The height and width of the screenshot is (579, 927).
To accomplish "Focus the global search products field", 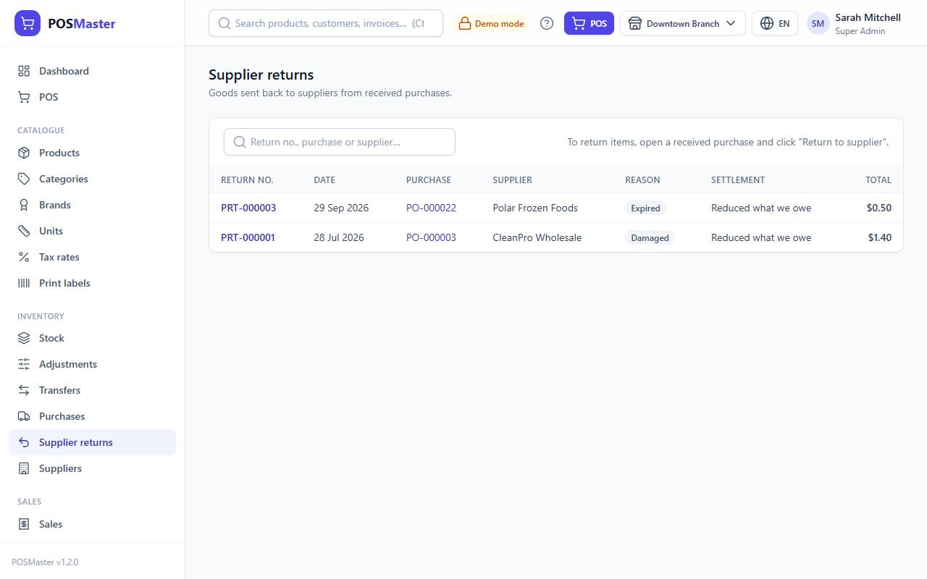I will [326, 23].
